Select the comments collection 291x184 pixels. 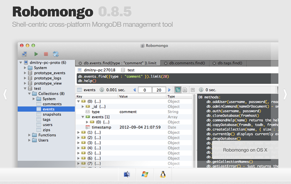tap(52, 104)
